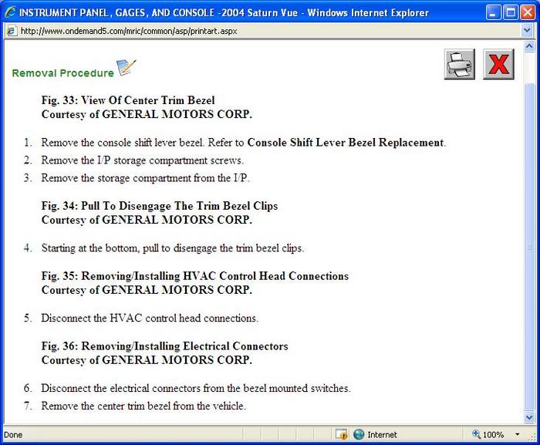This screenshot has height=445, width=540.
Task: Click step 3 Remove the storage compartment text
Action: [x=145, y=178]
